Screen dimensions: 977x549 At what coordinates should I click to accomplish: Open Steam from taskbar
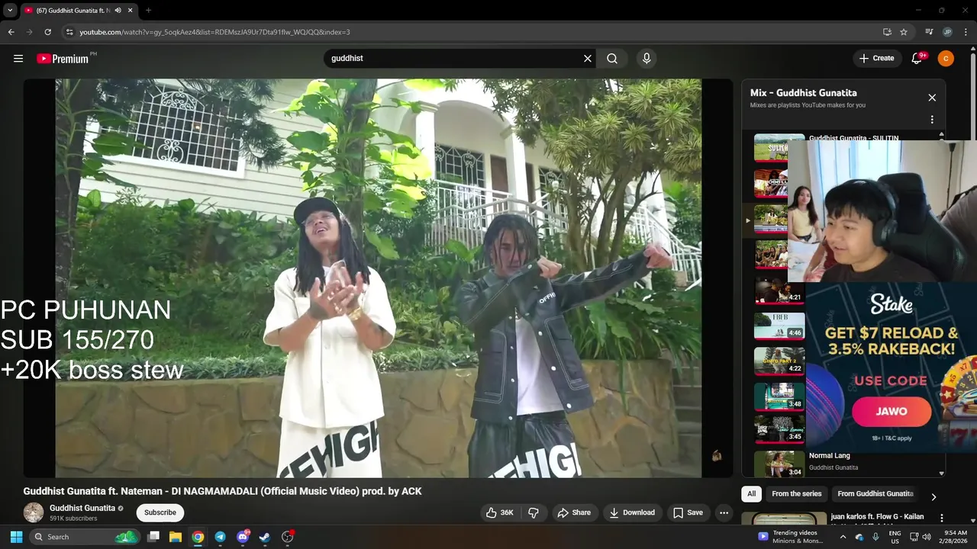point(265,537)
